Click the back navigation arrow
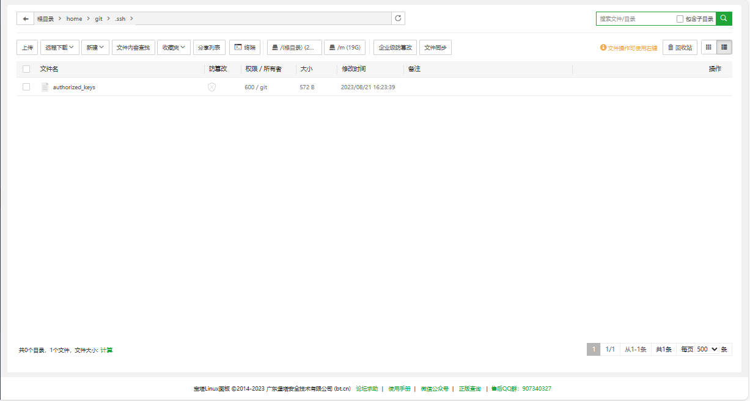The image size is (750, 401). tap(25, 18)
